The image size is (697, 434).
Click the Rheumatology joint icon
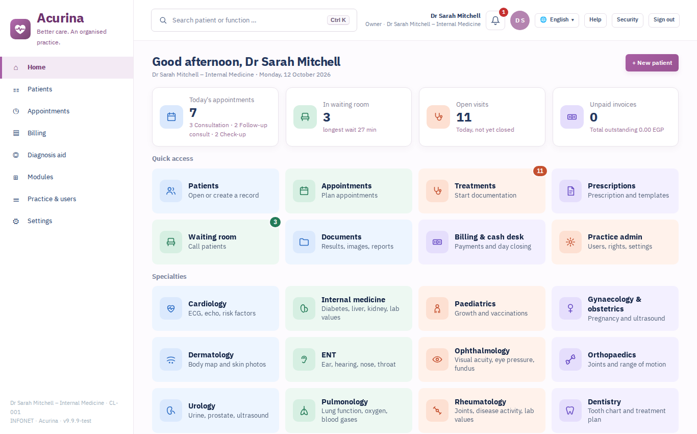point(437,411)
